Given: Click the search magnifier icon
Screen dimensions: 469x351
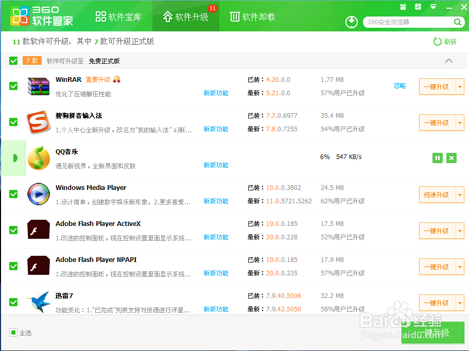Looking at the screenshot, I should click(457, 22).
